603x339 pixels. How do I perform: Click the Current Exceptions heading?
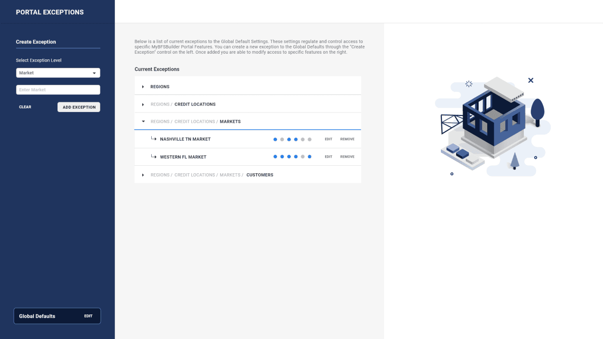[x=157, y=69]
